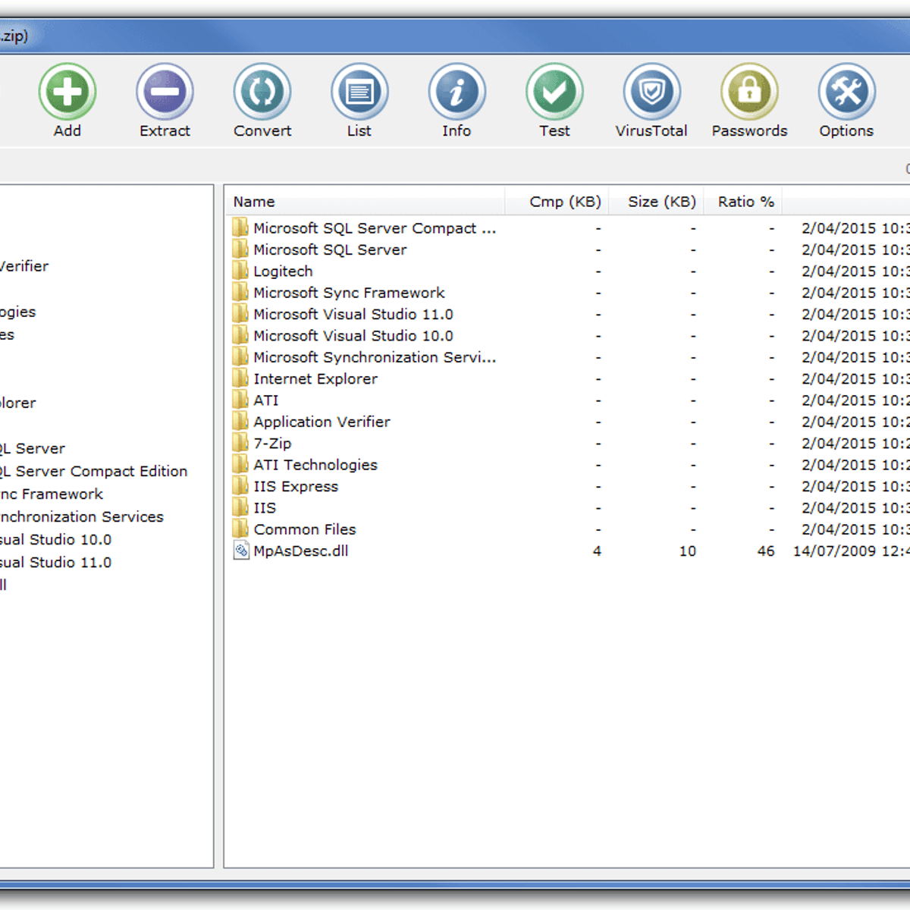This screenshot has width=910, height=910.
Task: Select the ATI folder row
Action: pyautogui.click(x=266, y=400)
